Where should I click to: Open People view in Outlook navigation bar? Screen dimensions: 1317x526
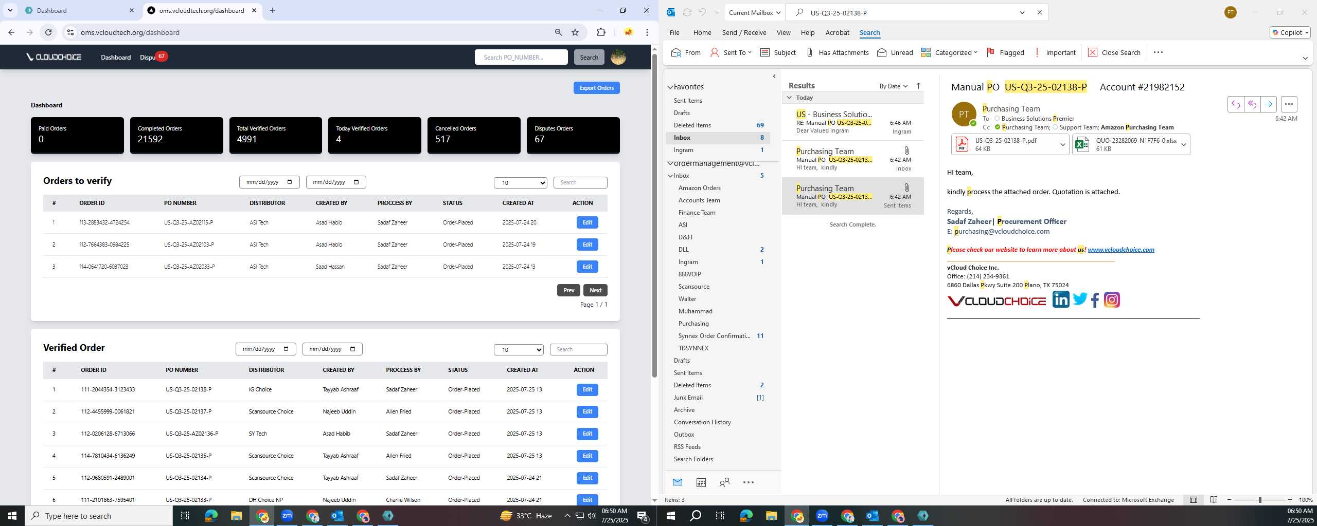(724, 482)
